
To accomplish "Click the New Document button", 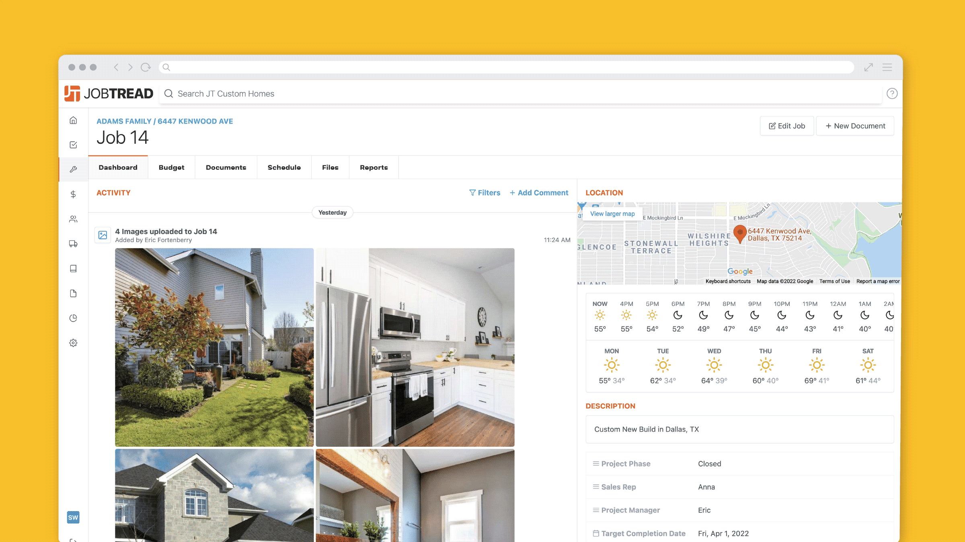I will click(855, 126).
